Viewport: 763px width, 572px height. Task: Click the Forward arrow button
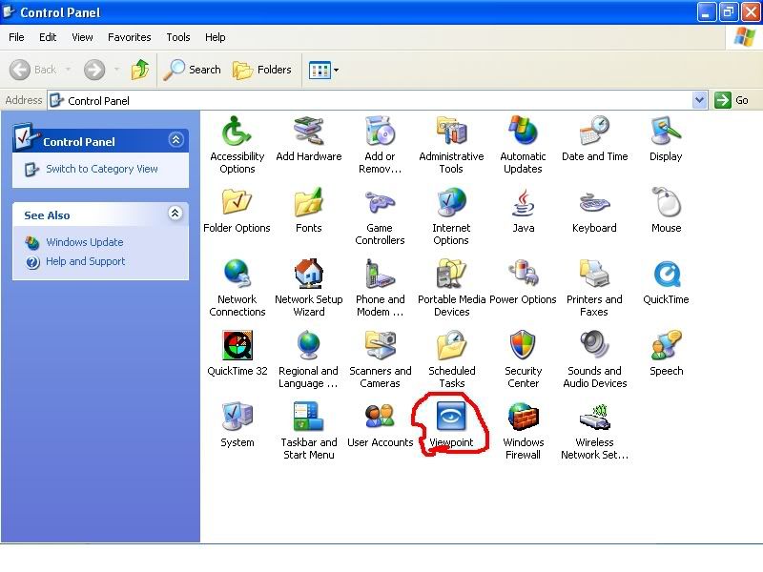[94, 70]
